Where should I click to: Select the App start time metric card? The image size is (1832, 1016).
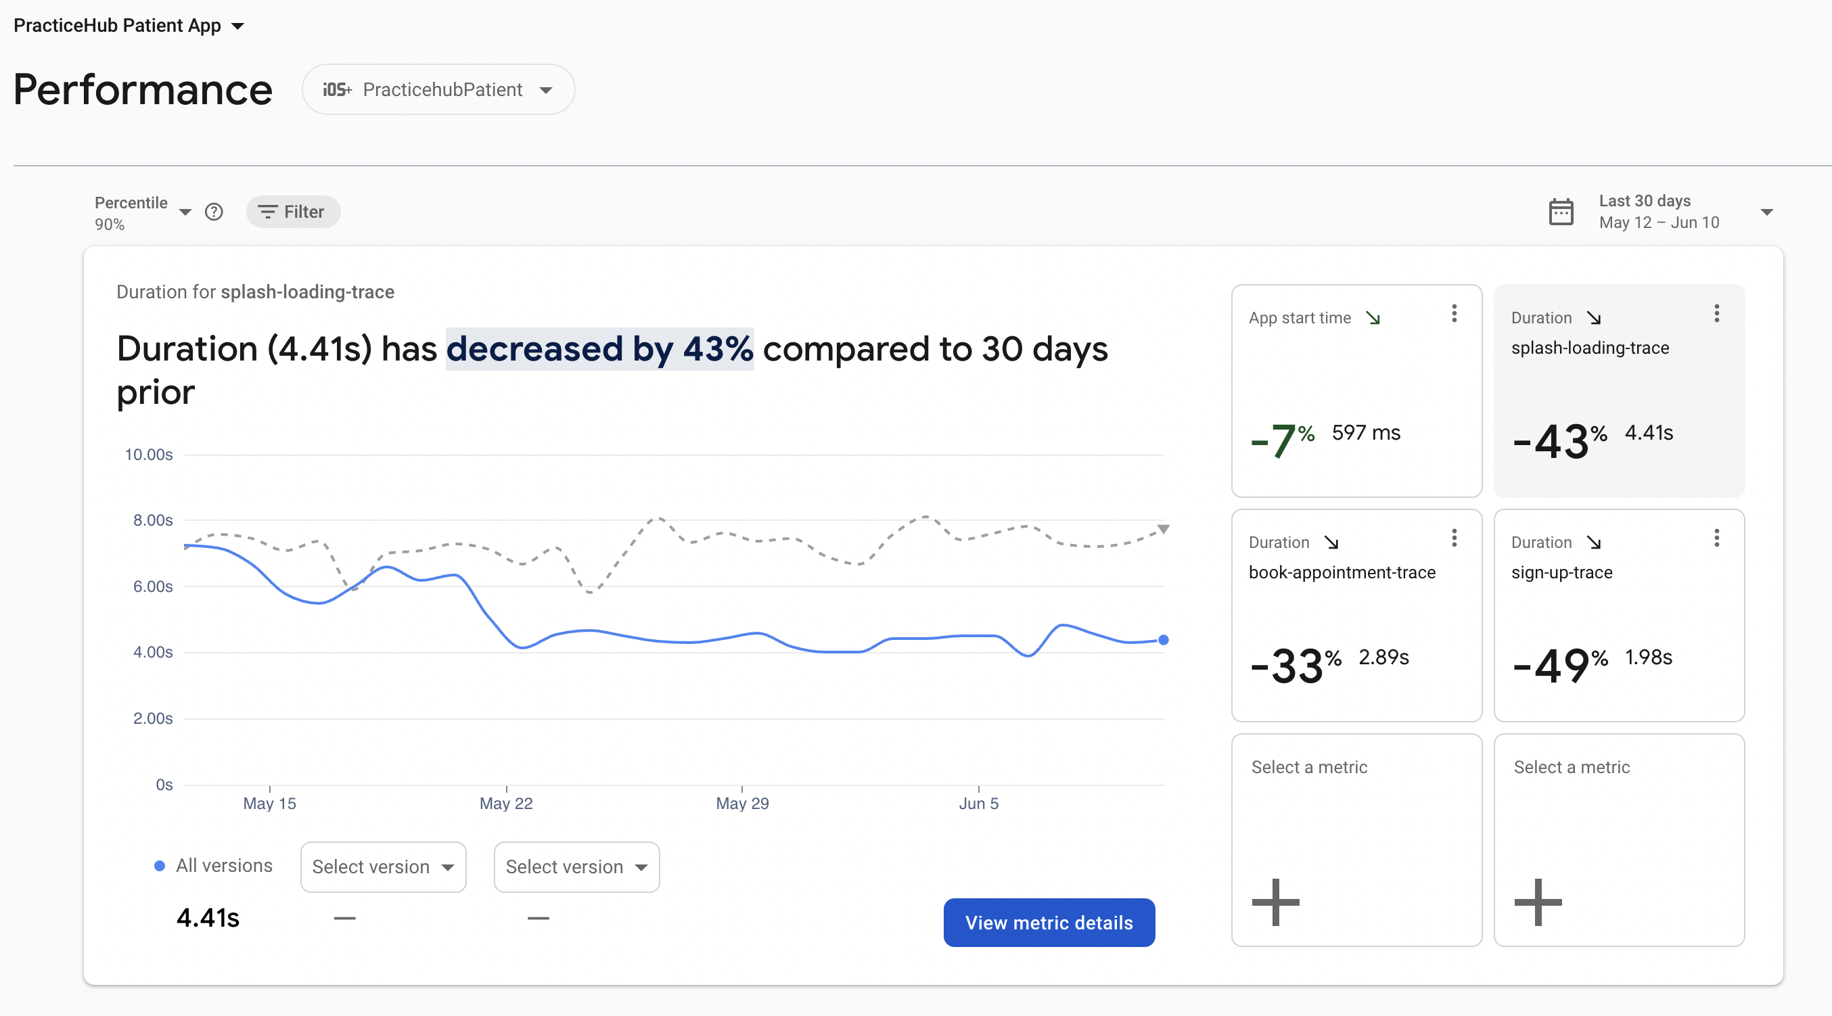tap(1356, 390)
